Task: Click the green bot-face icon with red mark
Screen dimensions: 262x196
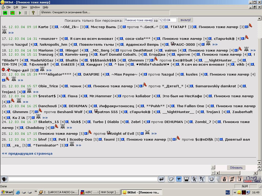Action: click(13, 13)
